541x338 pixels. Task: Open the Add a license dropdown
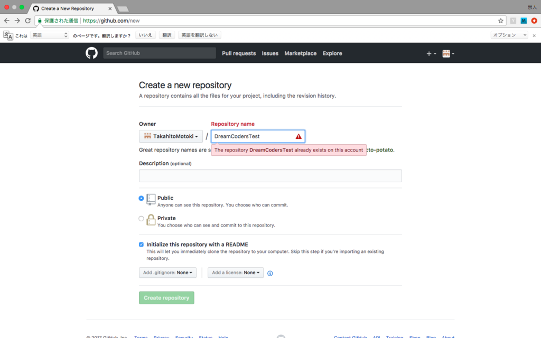click(x=236, y=273)
